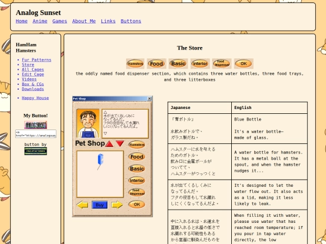
Task: Choose Food button in Pet Shop window
Action: 137,157
